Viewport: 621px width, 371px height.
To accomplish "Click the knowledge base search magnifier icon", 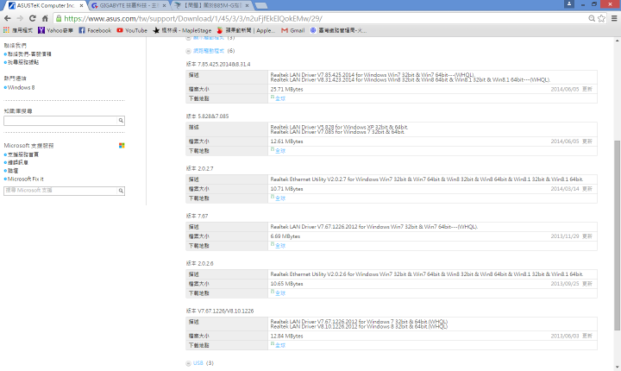I will point(121,121).
